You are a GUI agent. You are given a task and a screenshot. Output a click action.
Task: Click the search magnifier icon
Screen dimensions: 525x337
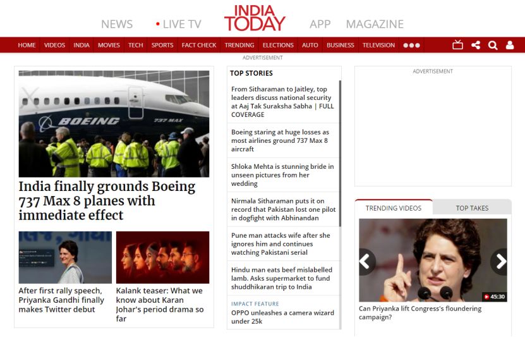coord(493,45)
